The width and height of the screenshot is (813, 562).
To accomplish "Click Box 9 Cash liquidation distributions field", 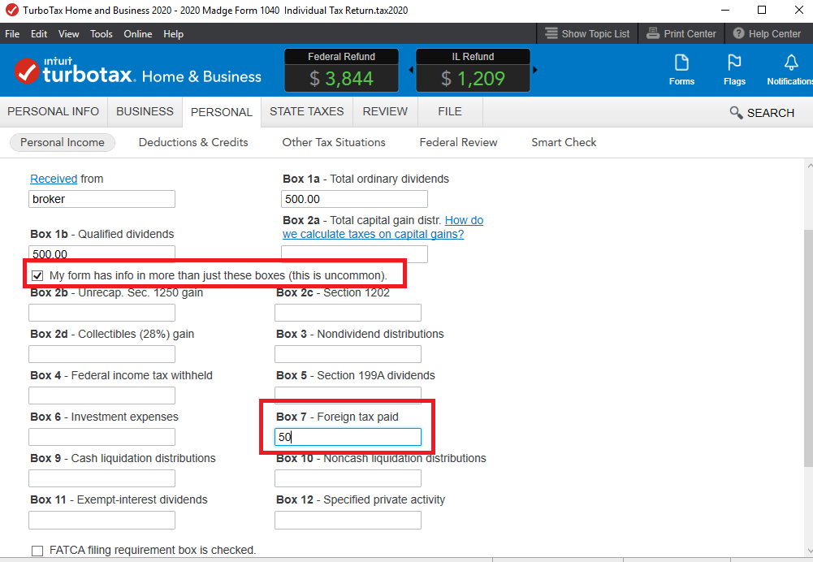I will 102,478.
